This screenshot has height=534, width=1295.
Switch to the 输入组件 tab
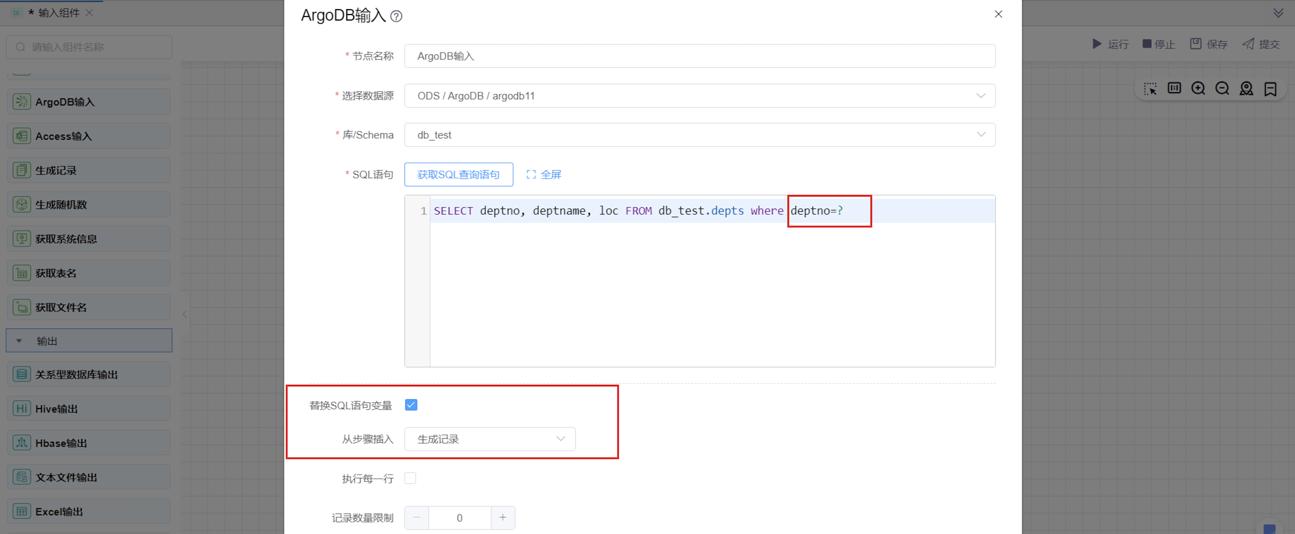click(58, 13)
